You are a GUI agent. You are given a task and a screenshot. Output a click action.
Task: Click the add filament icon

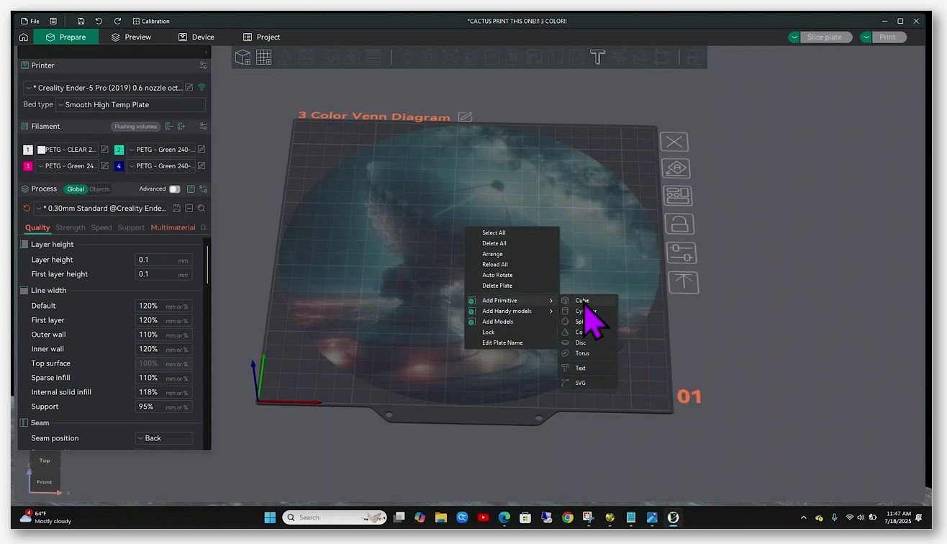[182, 127]
